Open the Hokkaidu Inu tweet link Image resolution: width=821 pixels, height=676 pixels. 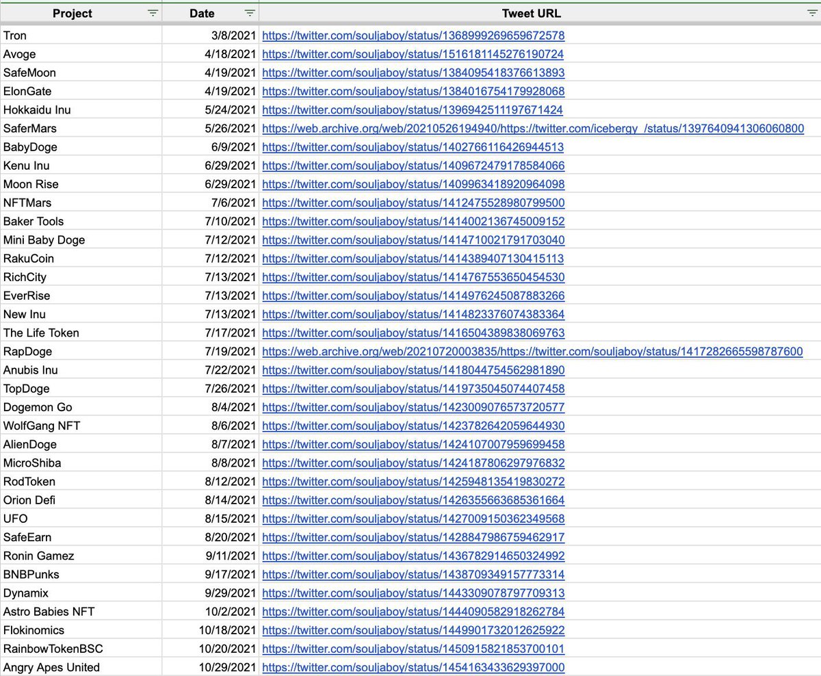click(413, 109)
